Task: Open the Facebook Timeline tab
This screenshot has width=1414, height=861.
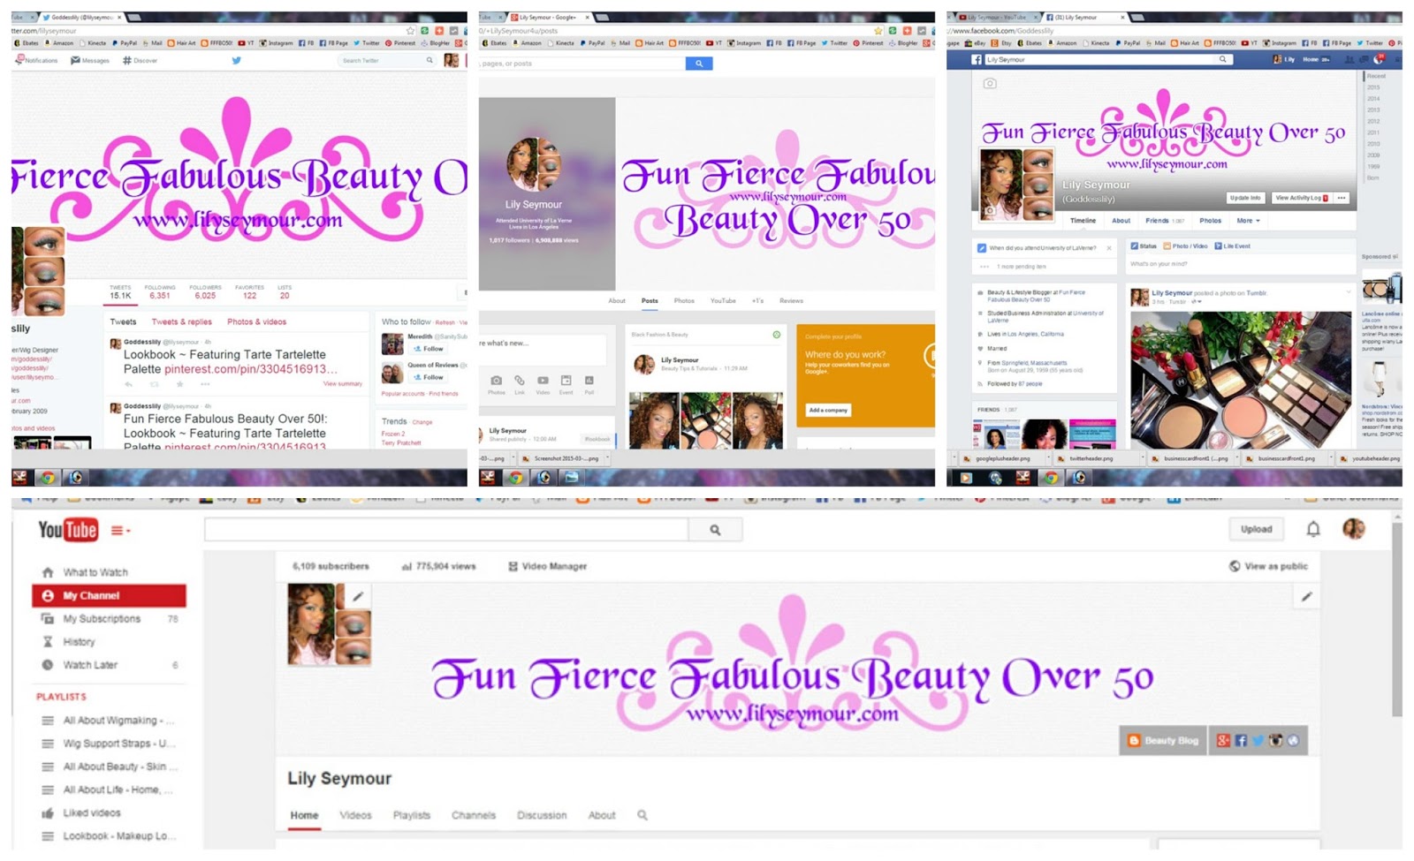Action: (x=1083, y=221)
